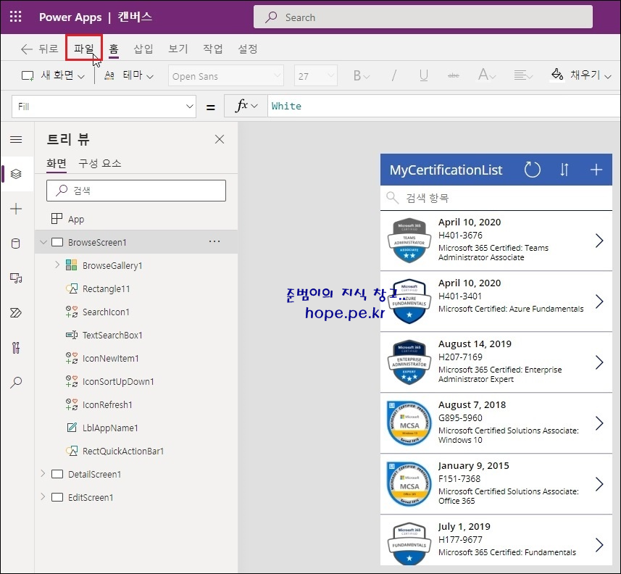Select RectQuickActionBar1 in tree
The width and height of the screenshot is (621, 574).
(x=122, y=452)
